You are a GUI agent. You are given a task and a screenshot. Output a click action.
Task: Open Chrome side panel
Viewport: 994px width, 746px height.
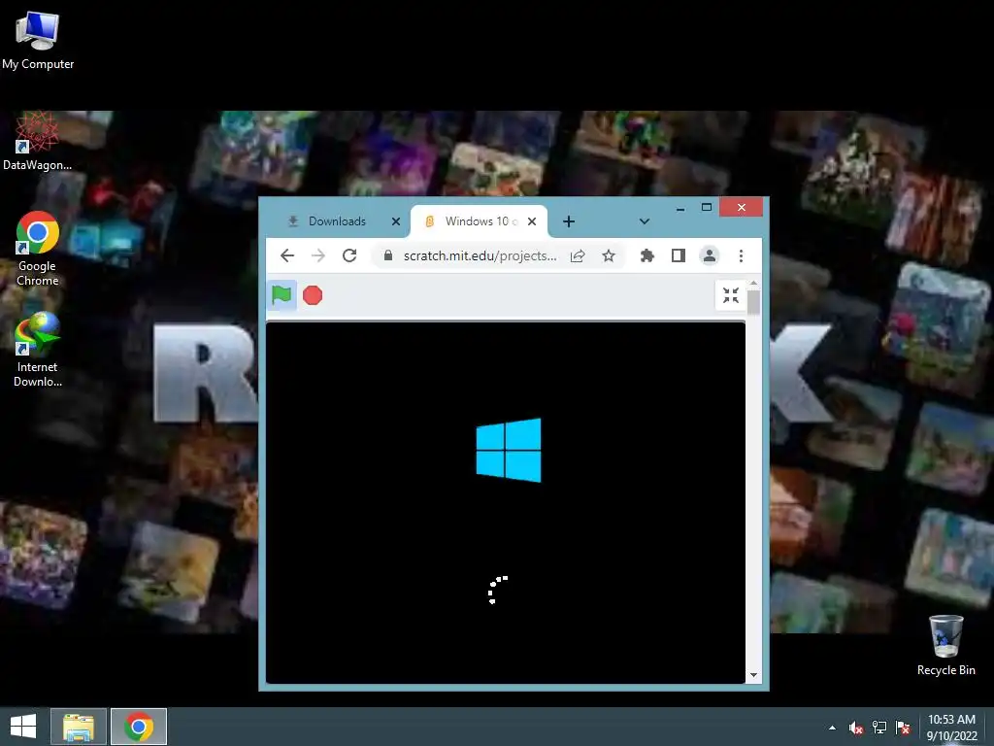pos(679,255)
